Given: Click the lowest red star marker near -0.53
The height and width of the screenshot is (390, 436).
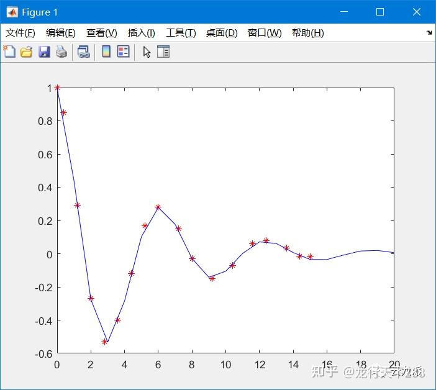Looking at the screenshot, I should pos(104,342).
